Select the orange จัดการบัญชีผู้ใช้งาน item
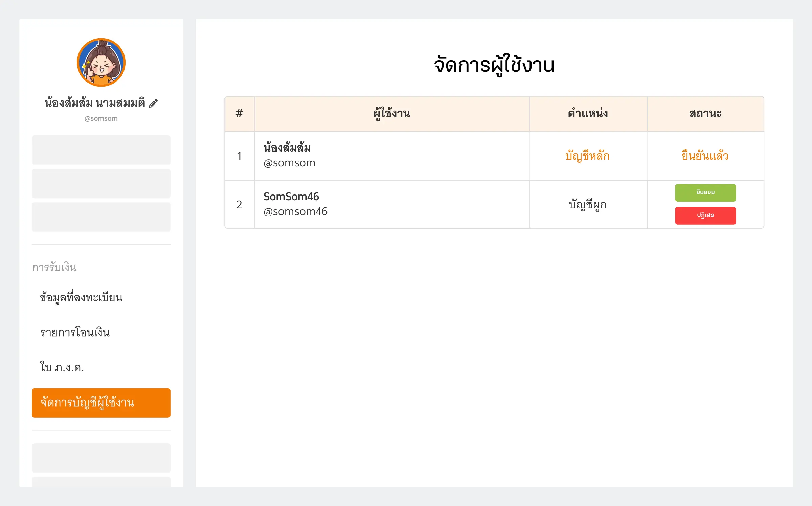 click(x=101, y=403)
